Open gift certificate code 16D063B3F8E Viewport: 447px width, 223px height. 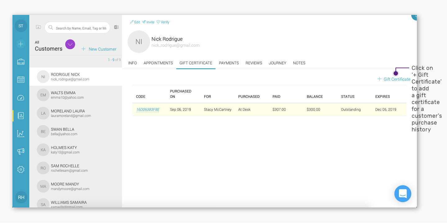click(148, 110)
